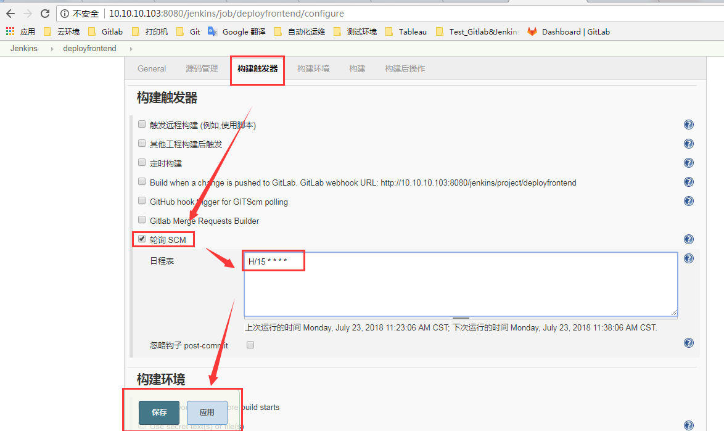Image resolution: width=724 pixels, height=431 pixels.
Task: Open help for 触发远程构建 option
Action: coord(688,125)
